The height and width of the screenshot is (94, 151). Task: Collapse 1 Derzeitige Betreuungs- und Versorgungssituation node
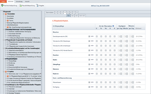4,29
